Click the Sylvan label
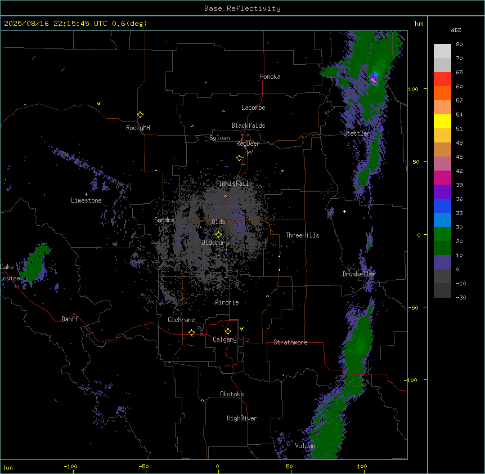Viewport: 485px width, 474px height. click(219, 138)
